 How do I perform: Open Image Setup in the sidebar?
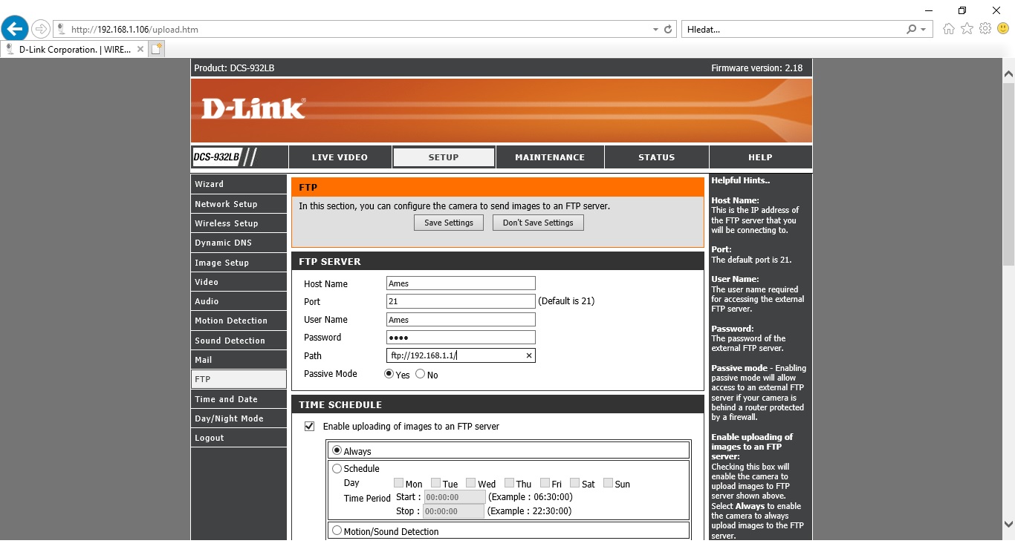(239, 263)
